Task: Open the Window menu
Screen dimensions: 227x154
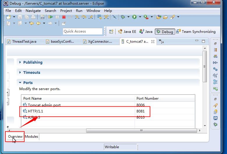Action: pos(93,11)
